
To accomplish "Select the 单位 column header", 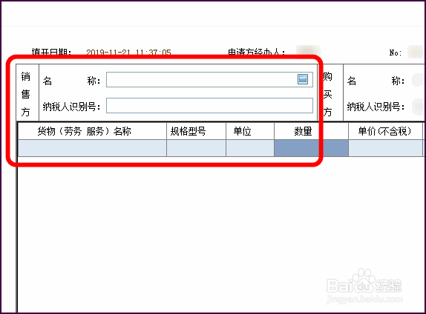I will tap(250, 132).
